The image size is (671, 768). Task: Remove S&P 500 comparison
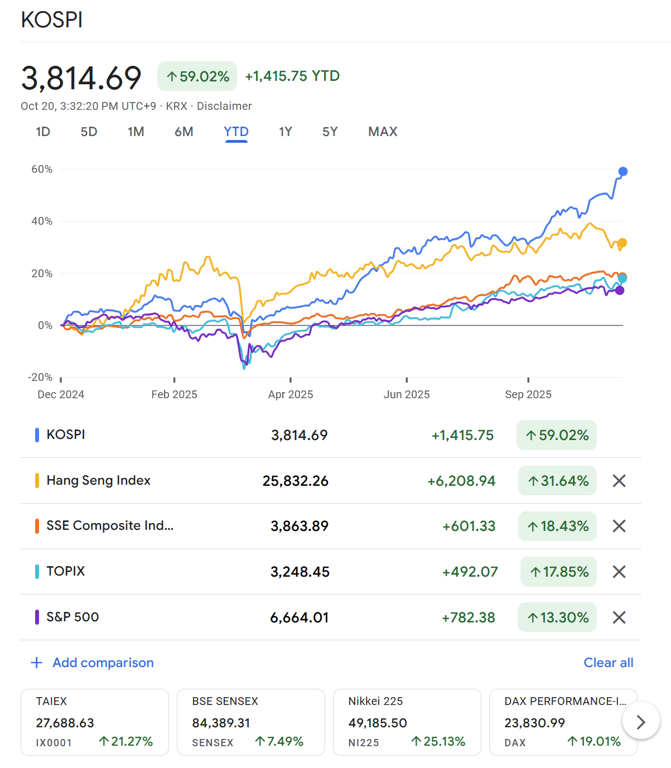pos(619,617)
